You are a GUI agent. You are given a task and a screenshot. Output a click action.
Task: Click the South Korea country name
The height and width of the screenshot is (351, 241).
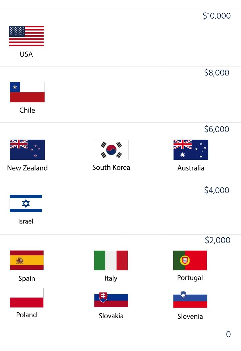(111, 167)
